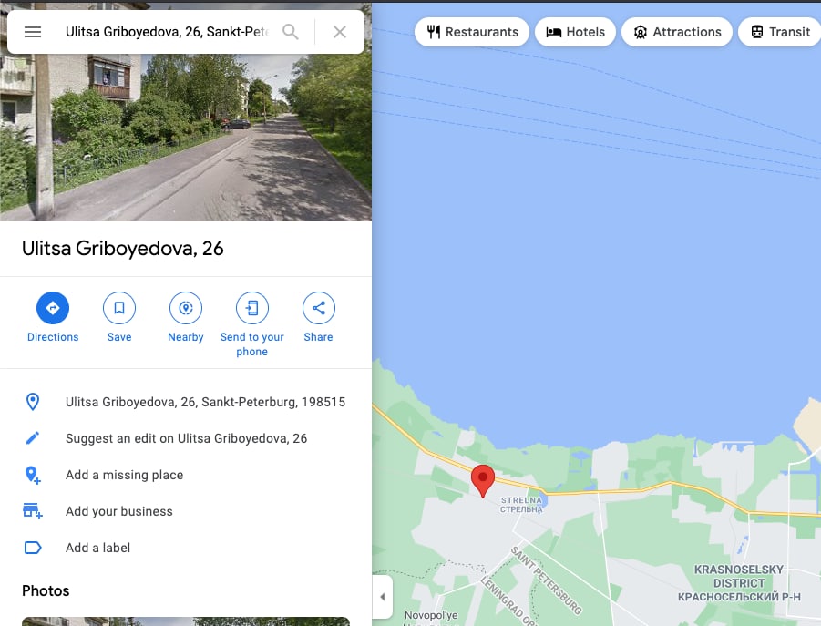Clear the search with the X icon
The height and width of the screenshot is (626, 821).
pyautogui.click(x=340, y=32)
